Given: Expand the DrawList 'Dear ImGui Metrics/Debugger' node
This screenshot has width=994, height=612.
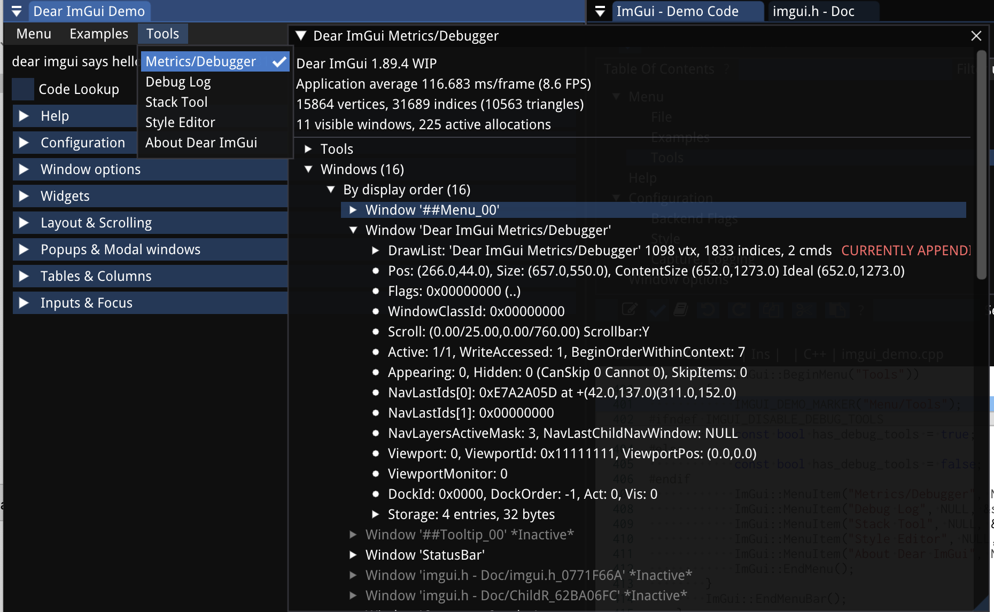Looking at the screenshot, I should pos(376,250).
